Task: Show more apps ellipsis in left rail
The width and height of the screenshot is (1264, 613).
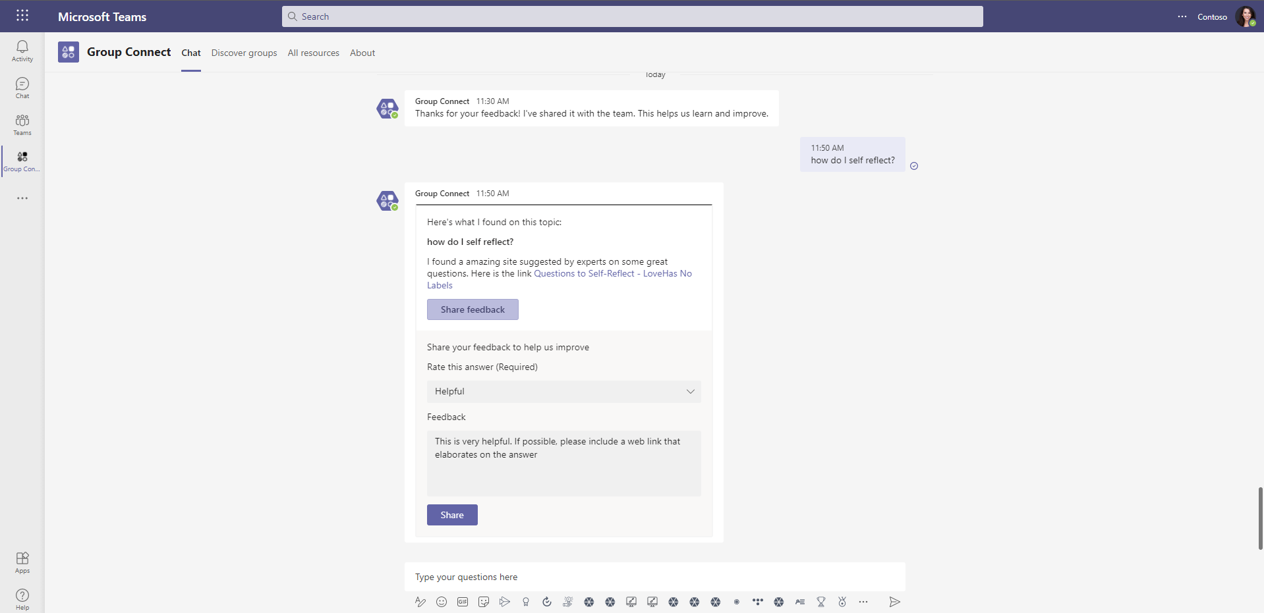Action: click(x=22, y=198)
